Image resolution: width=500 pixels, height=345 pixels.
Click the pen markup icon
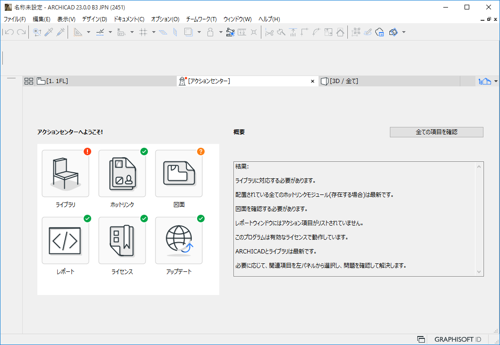[368, 32]
